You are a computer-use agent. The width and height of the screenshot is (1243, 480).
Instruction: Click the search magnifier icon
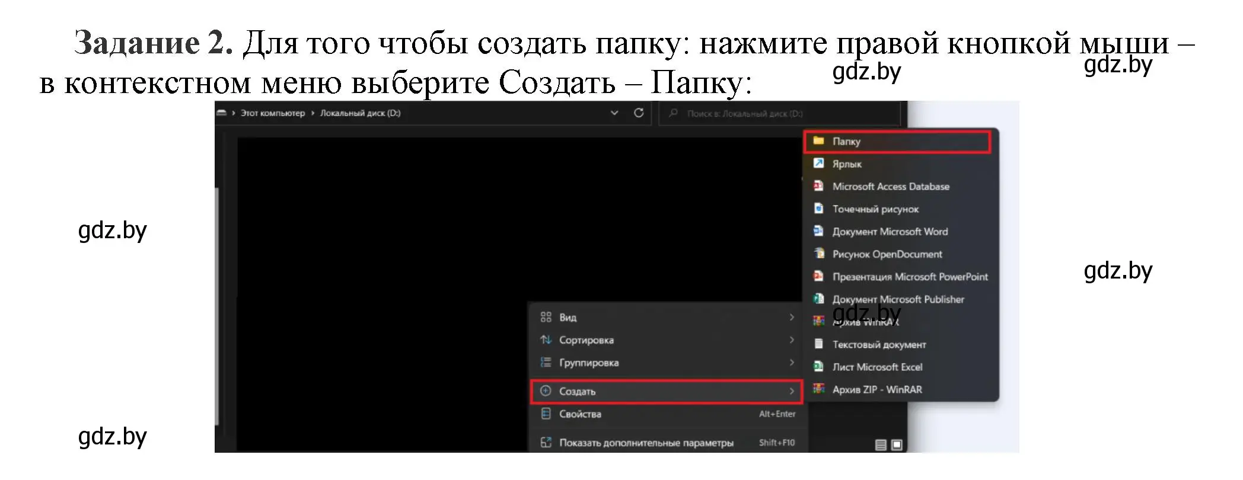pos(673,113)
